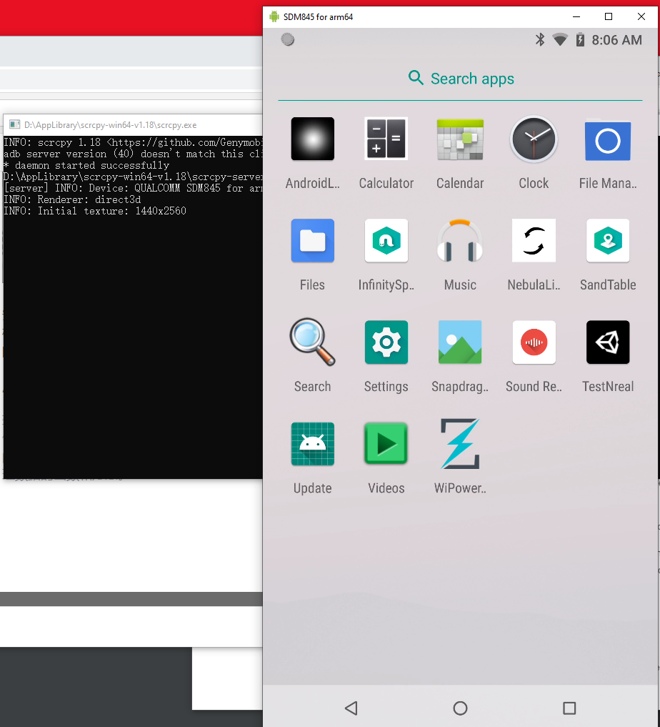Image resolution: width=660 pixels, height=727 pixels.
Task: Click the scrcpy.exe console title bar icon
Action: pos(15,124)
